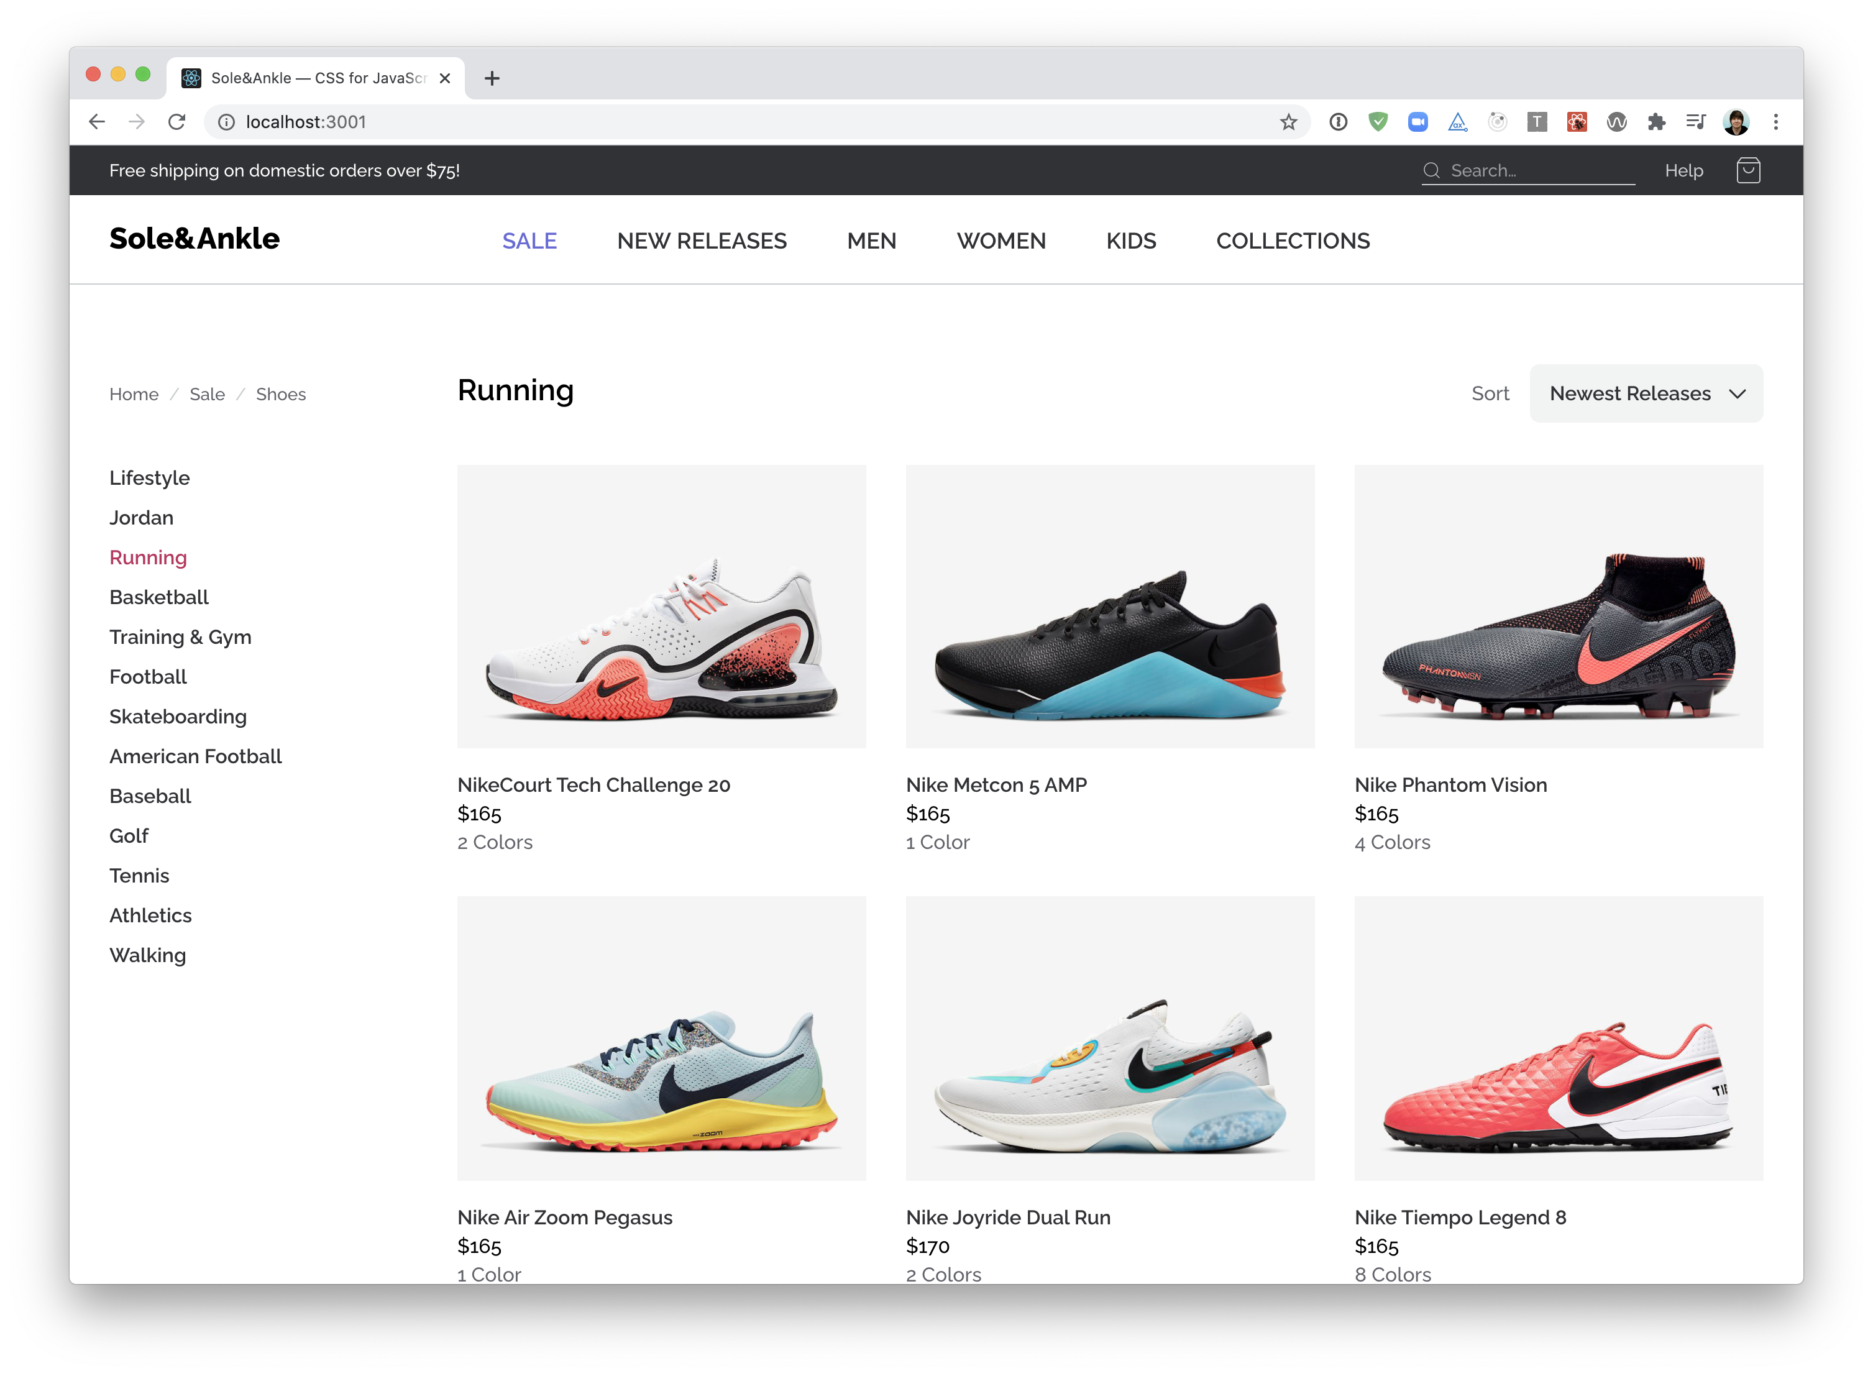1873x1376 pixels.
Task: Open the shopping bag cart icon
Action: click(x=1747, y=171)
